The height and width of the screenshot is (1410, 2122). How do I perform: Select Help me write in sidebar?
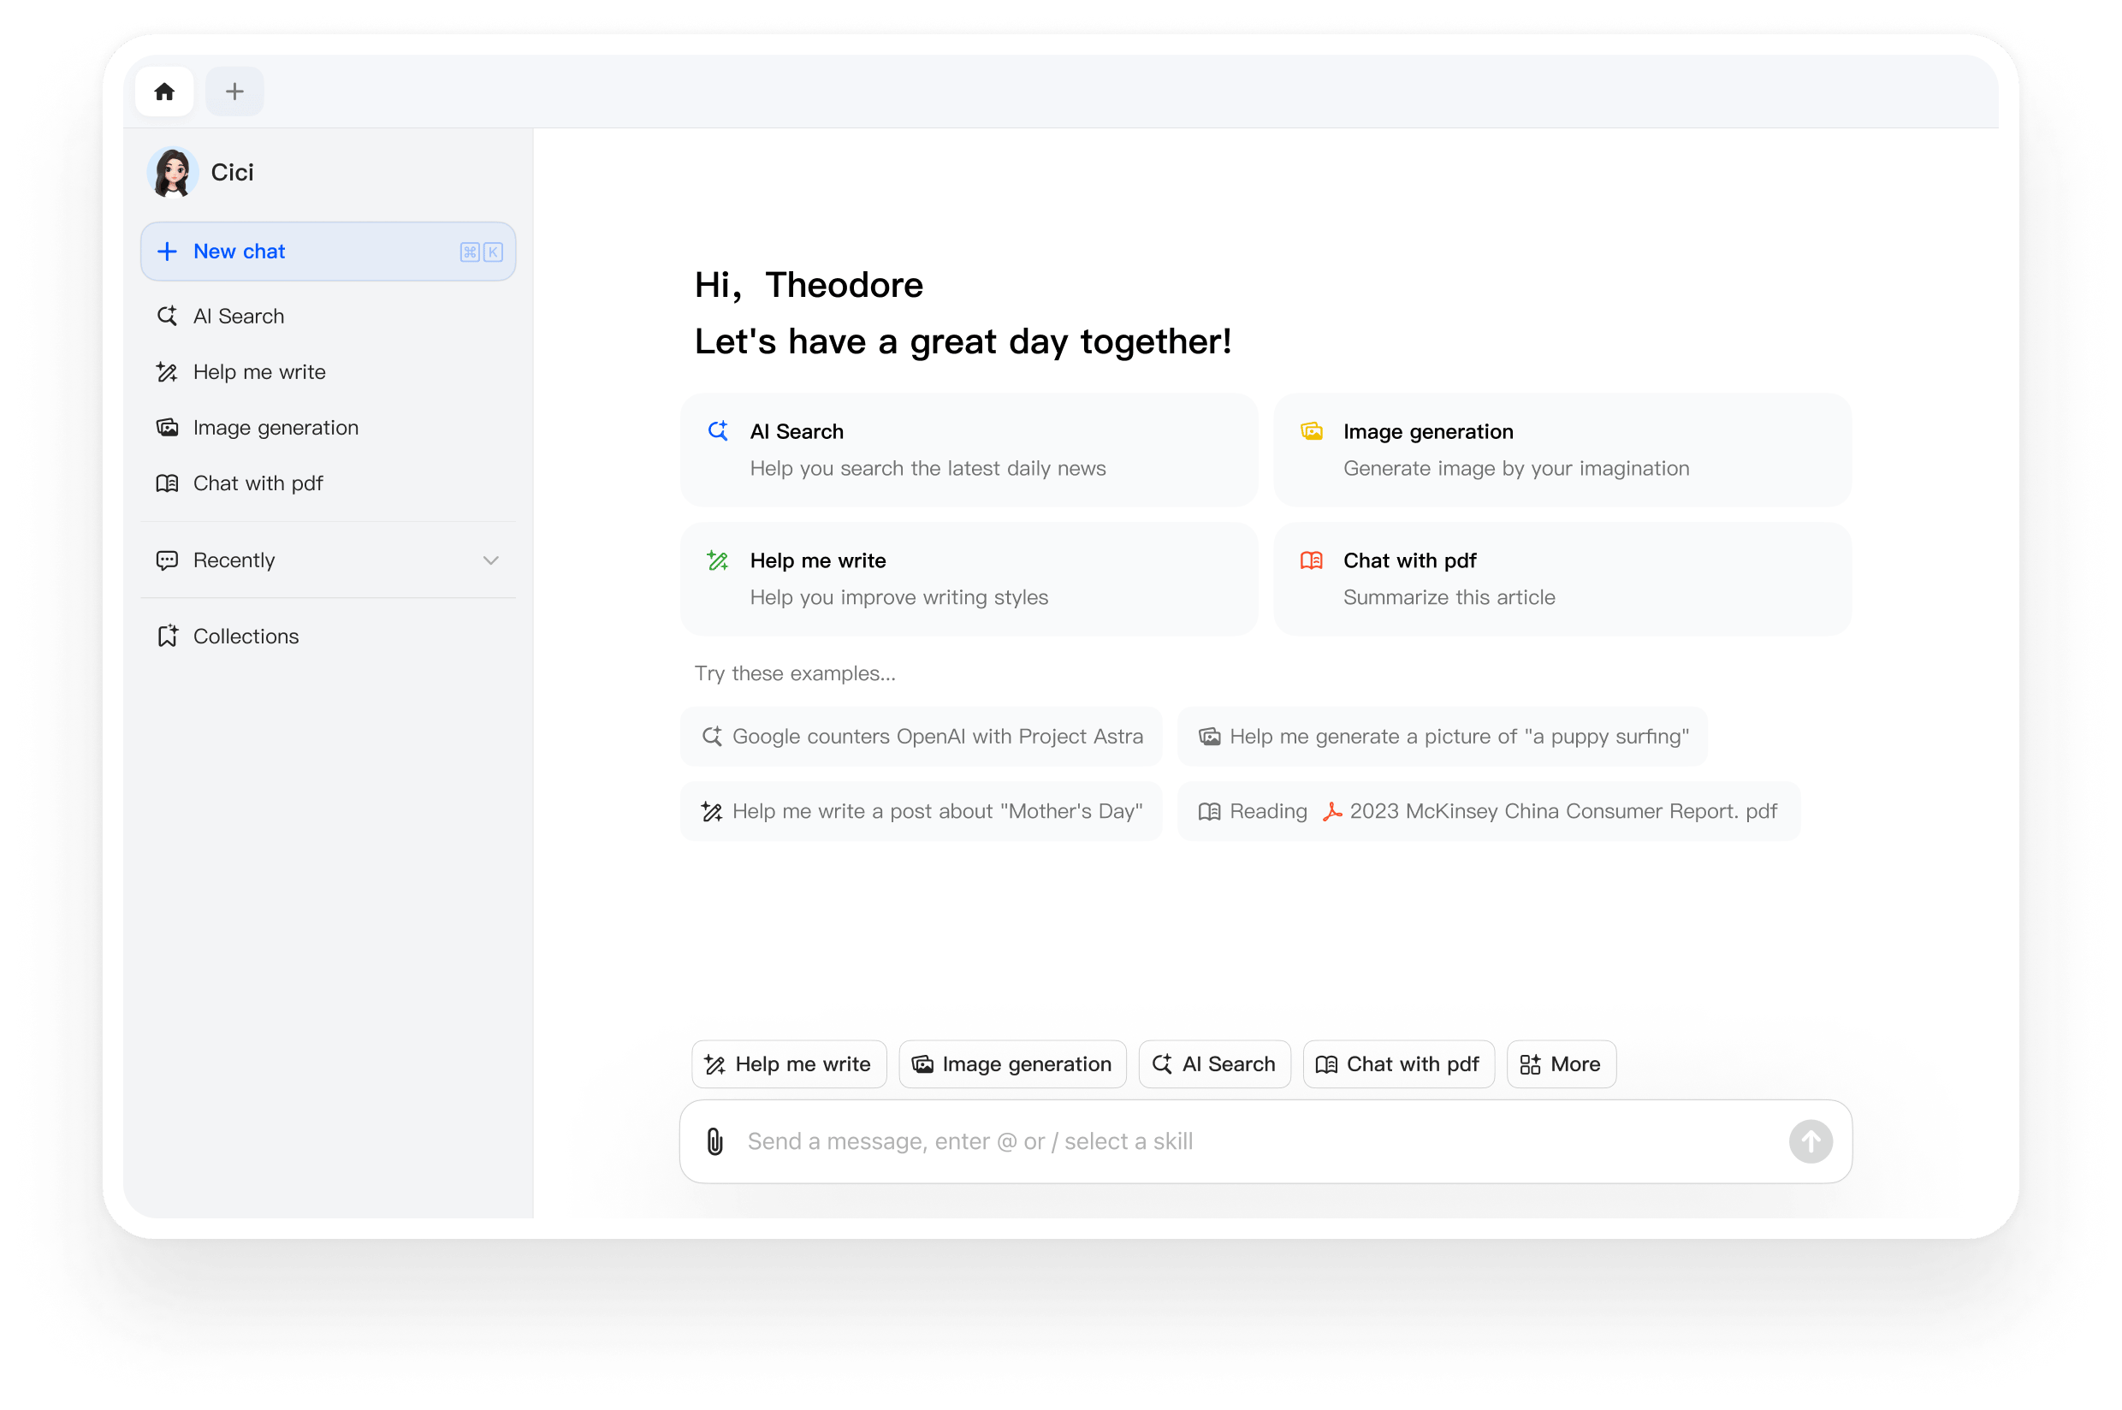pos(259,372)
